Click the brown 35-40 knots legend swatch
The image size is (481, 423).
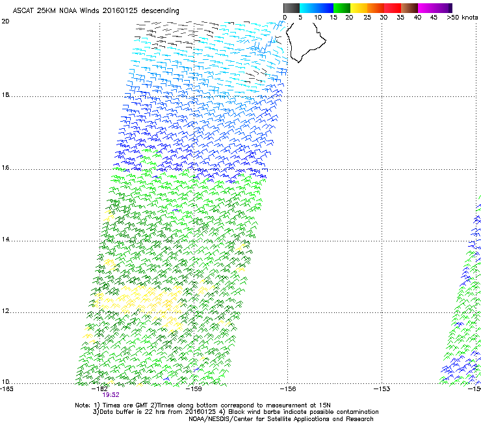(x=409, y=8)
